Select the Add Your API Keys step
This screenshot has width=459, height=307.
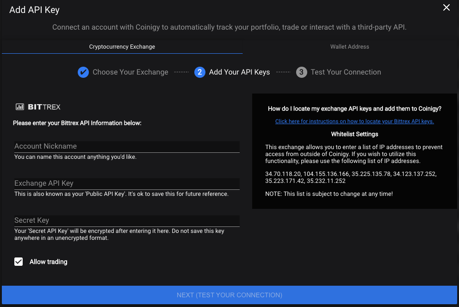(239, 72)
